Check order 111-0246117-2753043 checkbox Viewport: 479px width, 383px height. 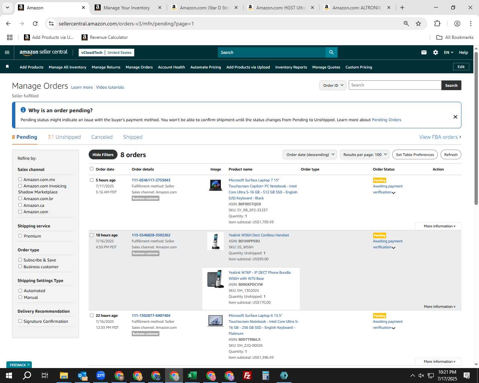[92, 180]
